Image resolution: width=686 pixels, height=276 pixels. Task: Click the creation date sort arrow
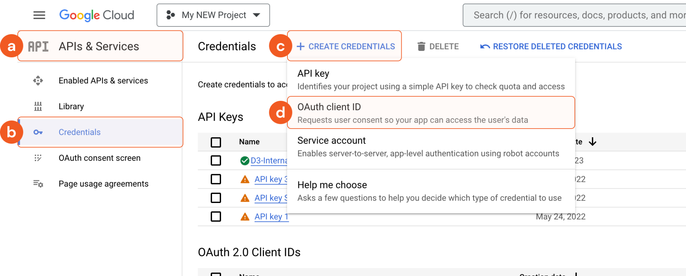[x=593, y=142]
